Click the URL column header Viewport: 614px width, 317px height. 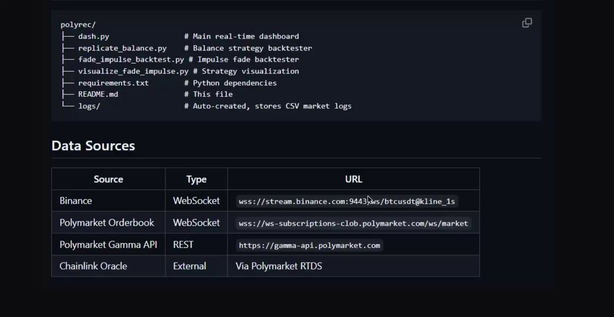354,179
